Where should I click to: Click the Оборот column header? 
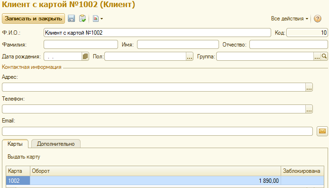tap(155, 171)
